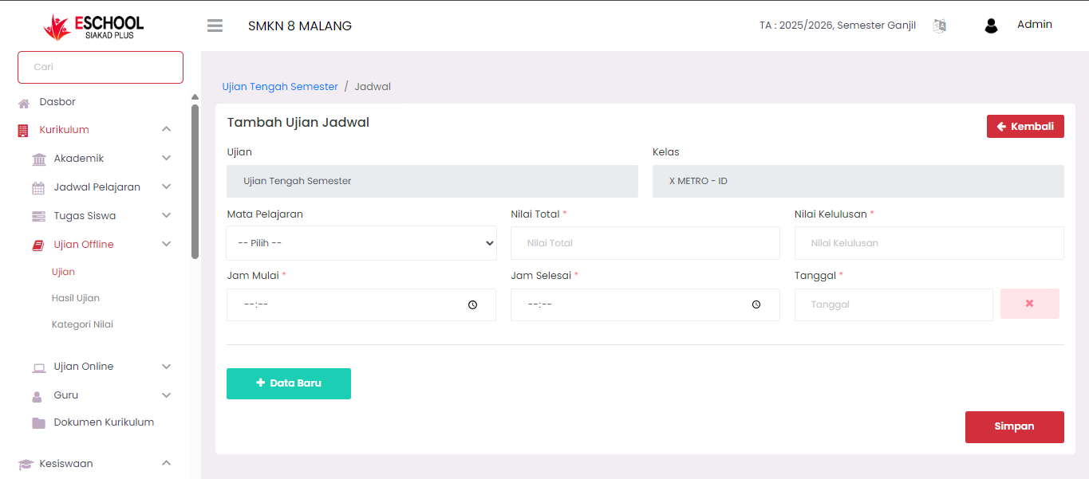This screenshot has width=1089, height=479.
Task: Click the language translate icon in header
Action: click(940, 26)
